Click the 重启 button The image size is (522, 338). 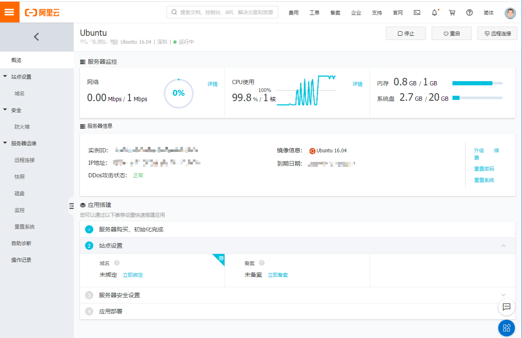(452, 33)
